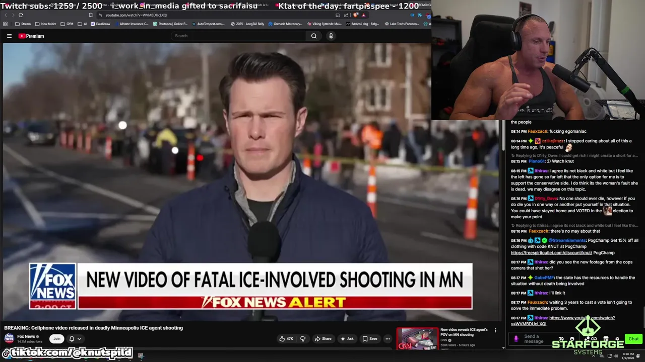
Task: Click username Piano61 in chat
Action: tap(537, 161)
